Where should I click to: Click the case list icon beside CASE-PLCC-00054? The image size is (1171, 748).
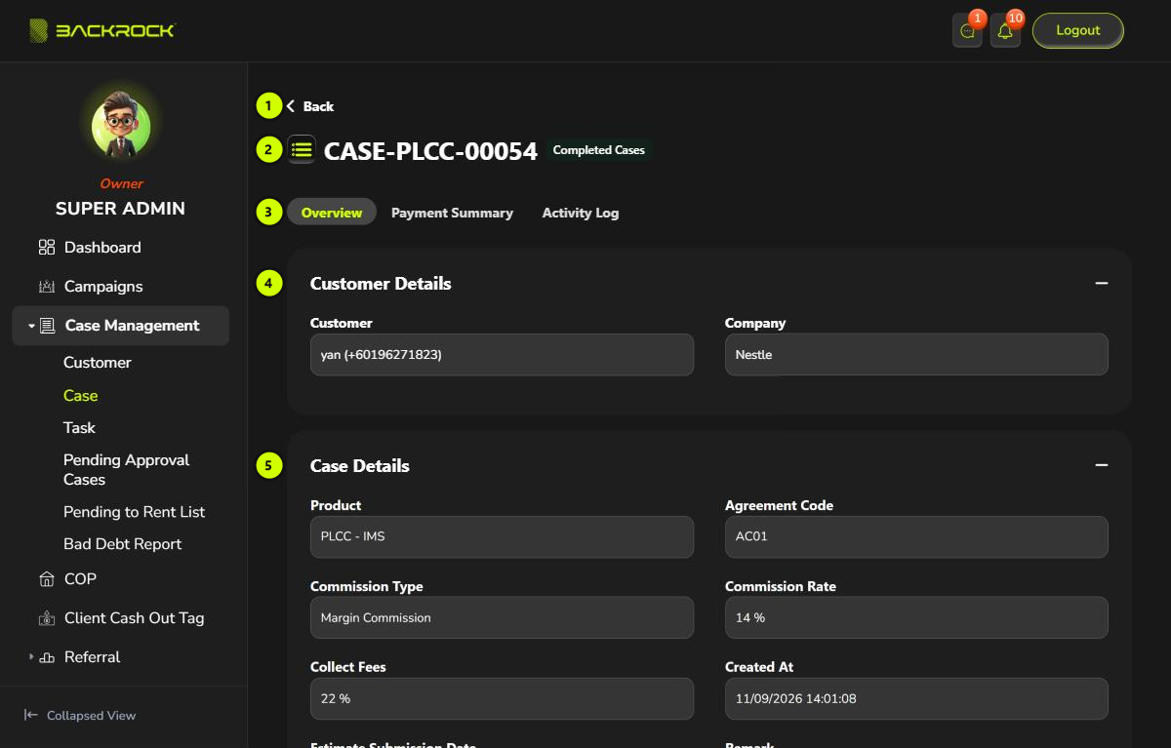pos(302,149)
